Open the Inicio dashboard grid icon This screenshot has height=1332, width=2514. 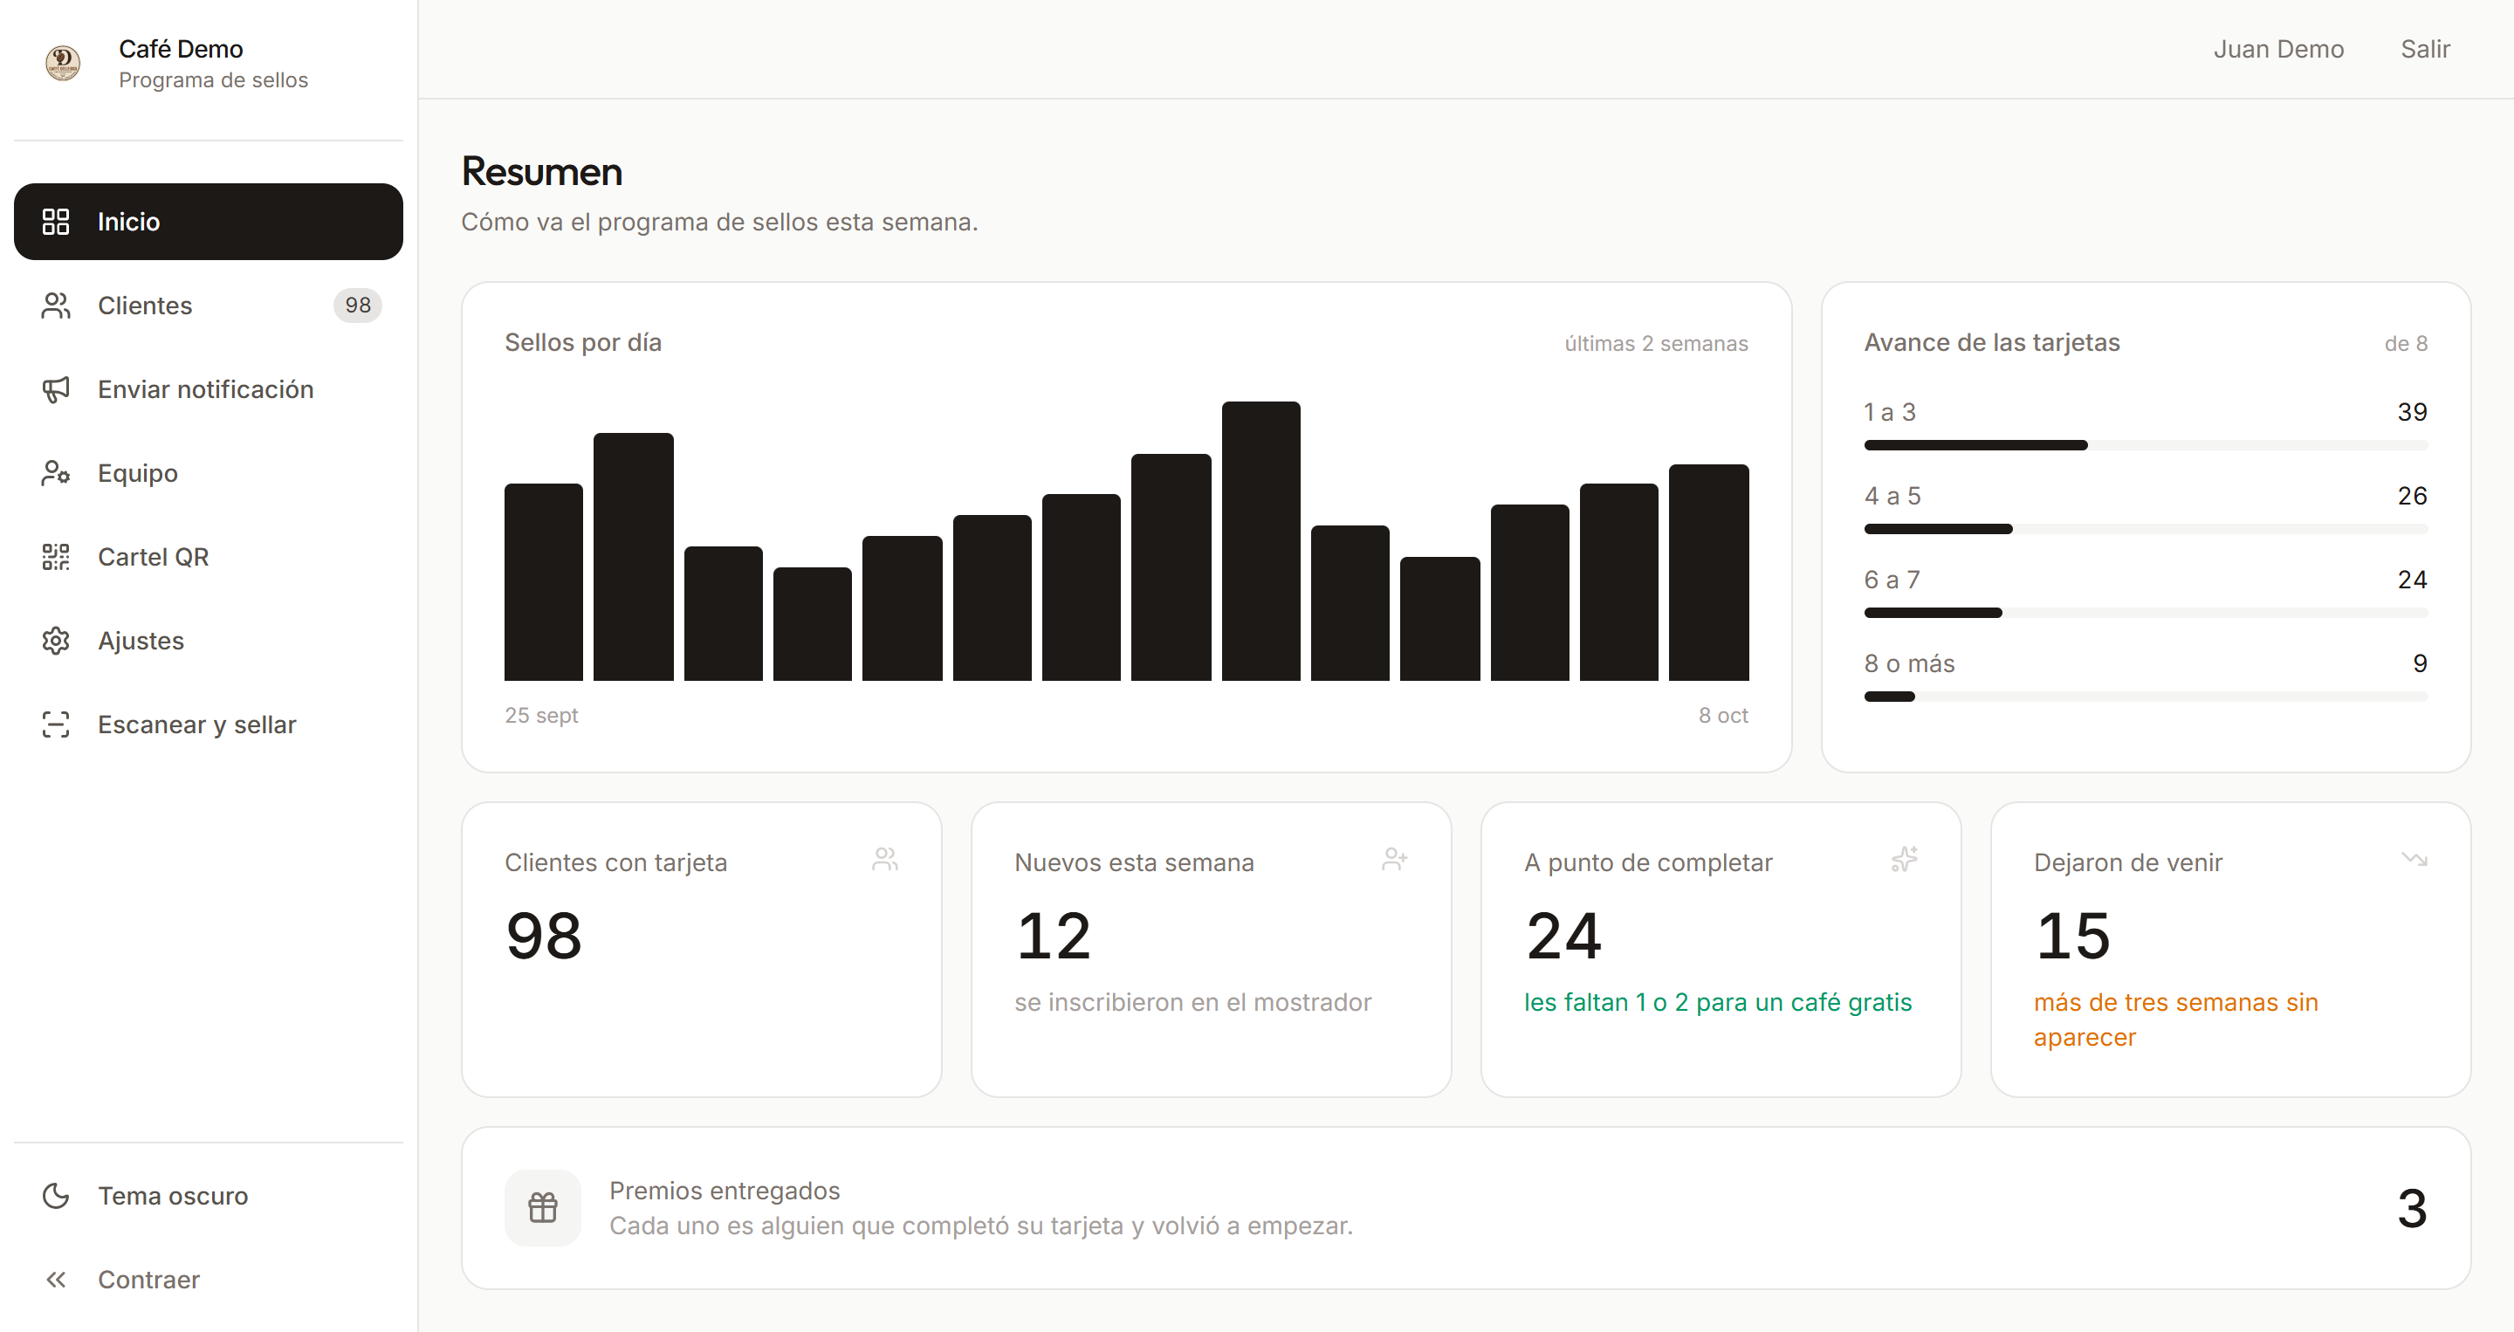click(x=56, y=222)
